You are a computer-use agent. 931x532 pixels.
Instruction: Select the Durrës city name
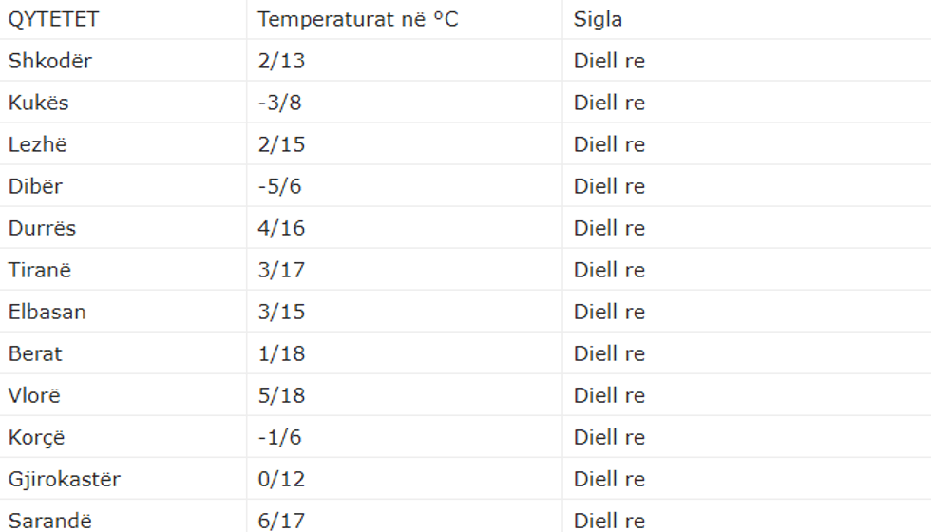click(x=42, y=228)
